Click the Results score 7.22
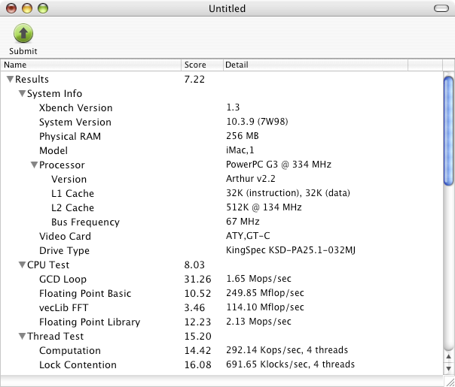Screen dimensions: 455x387 [194, 79]
